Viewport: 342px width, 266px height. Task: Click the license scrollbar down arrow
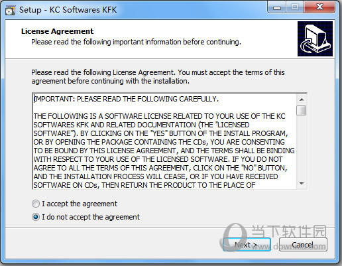coord(302,184)
